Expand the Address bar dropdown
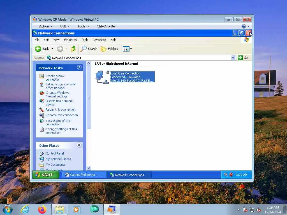 coord(233,58)
